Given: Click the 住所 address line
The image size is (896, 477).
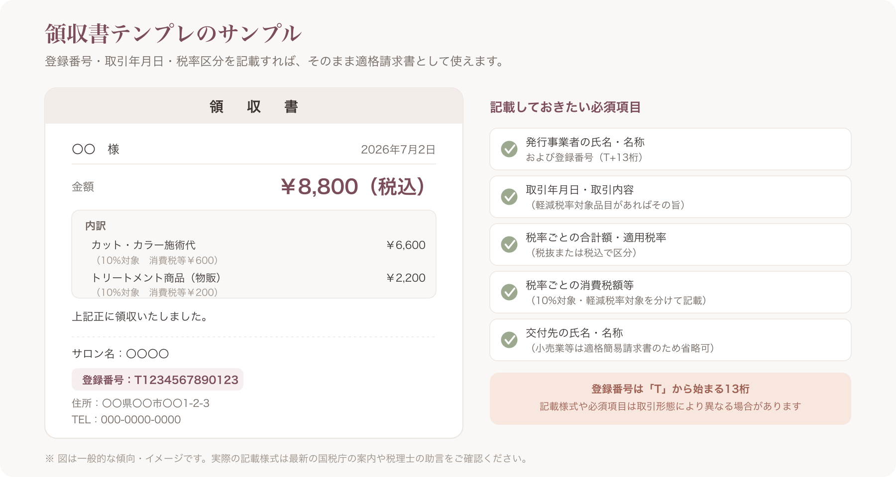Looking at the screenshot, I should [140, 403].
